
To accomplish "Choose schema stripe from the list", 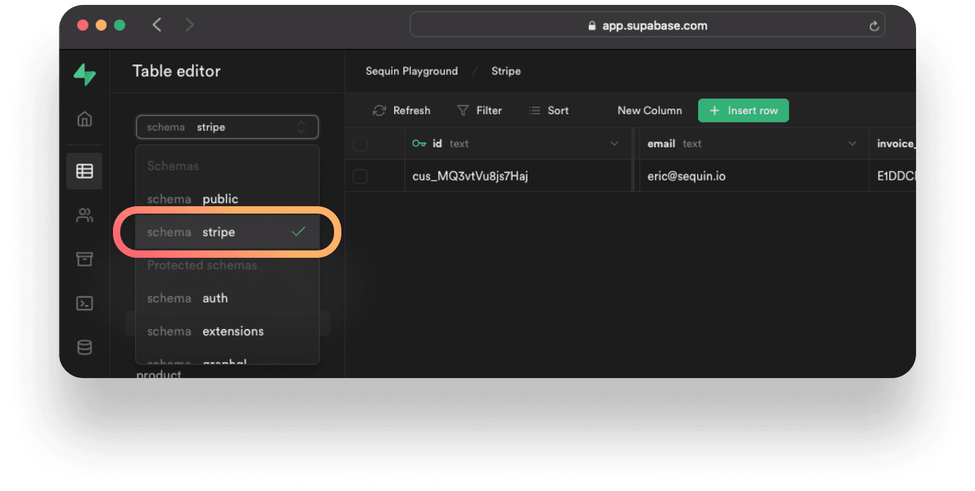I will tap(227, 232).
